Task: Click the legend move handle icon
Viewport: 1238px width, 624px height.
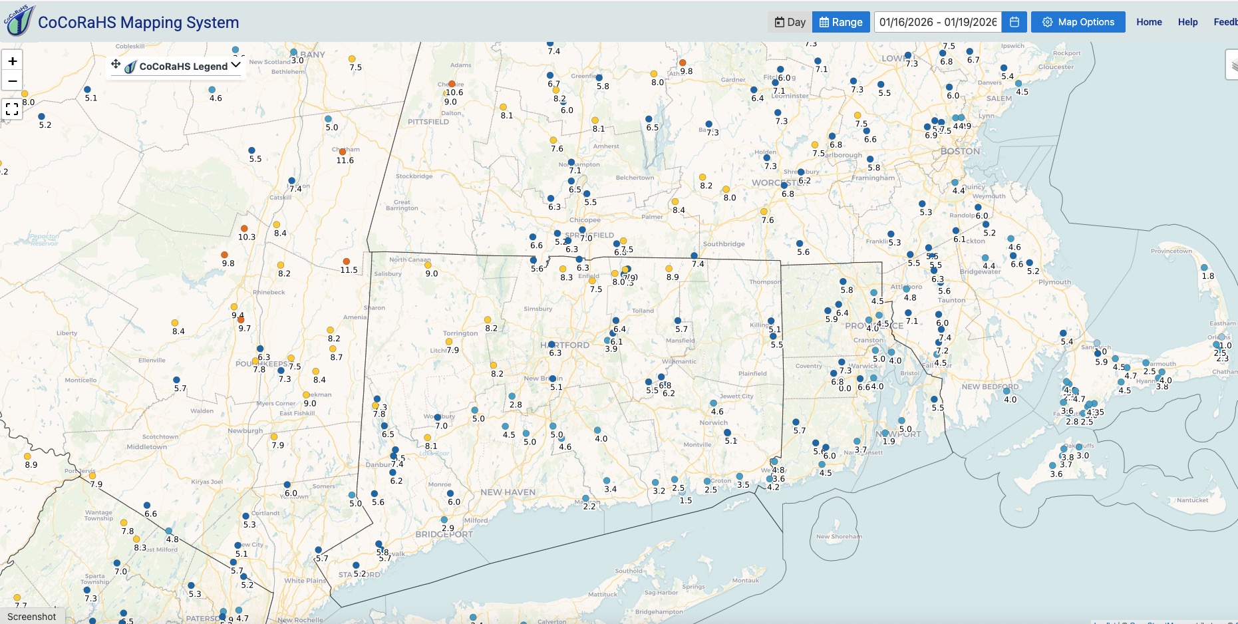Action: pyautogui.click(x=116, y=65)
